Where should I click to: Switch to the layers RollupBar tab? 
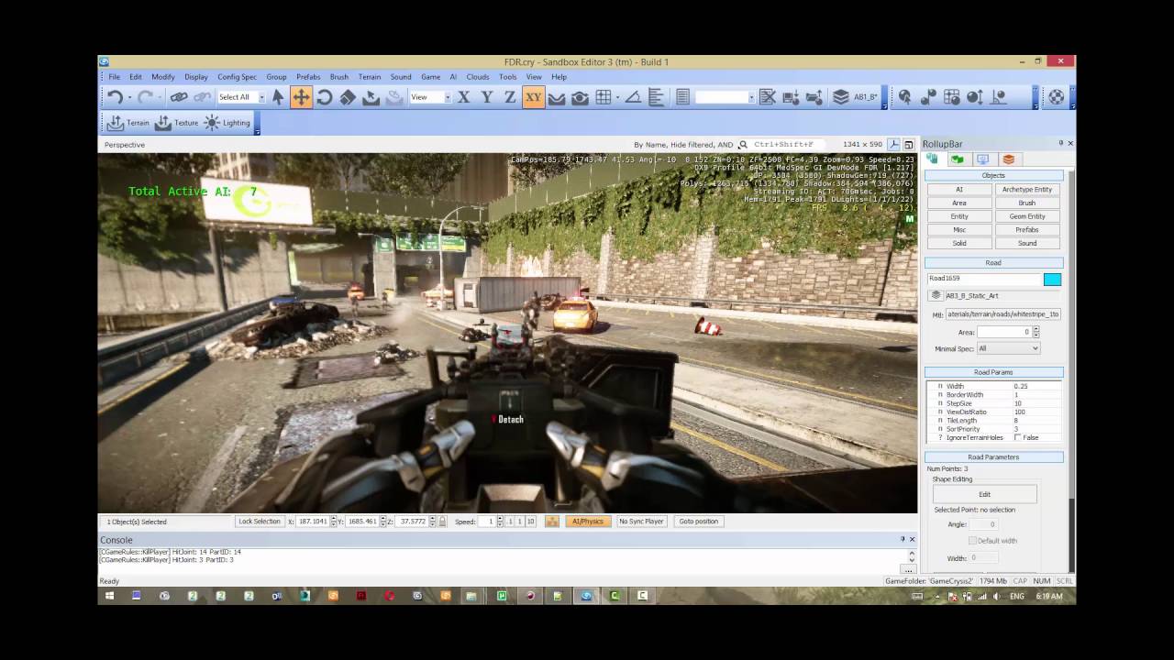coord(1009,159)
